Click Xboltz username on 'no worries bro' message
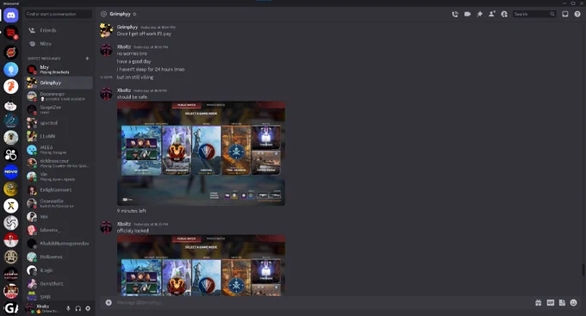586x316 pixels. click(x=124, y=46)
